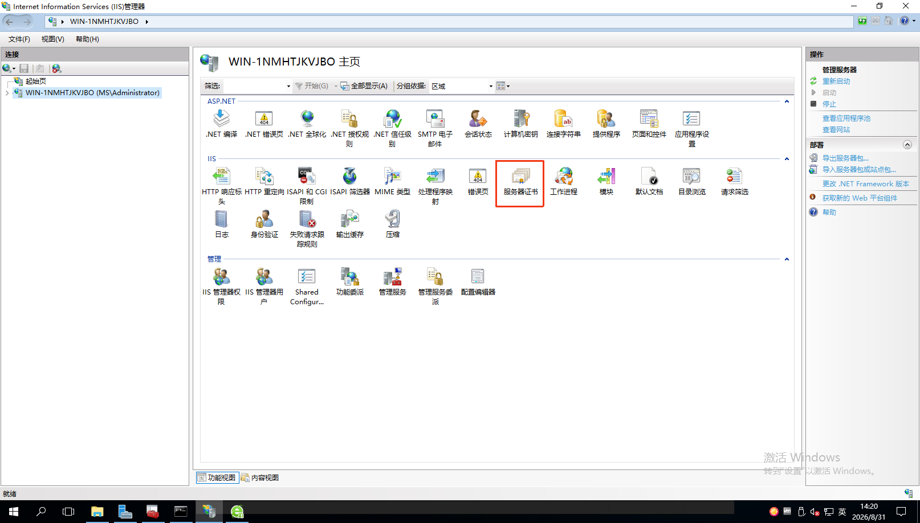
Task: Open Windows Start menu on taskbar
Action: pyautogui.click(x=14, y=512)
